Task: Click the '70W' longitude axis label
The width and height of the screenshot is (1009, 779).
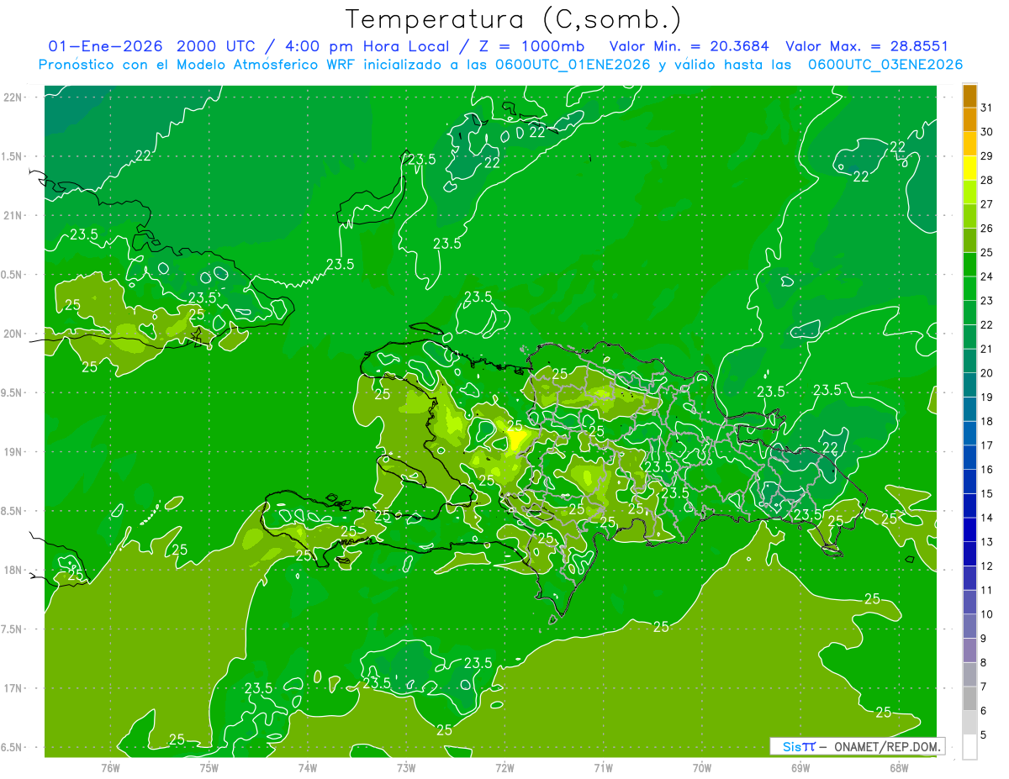Action: click(702, 767)
